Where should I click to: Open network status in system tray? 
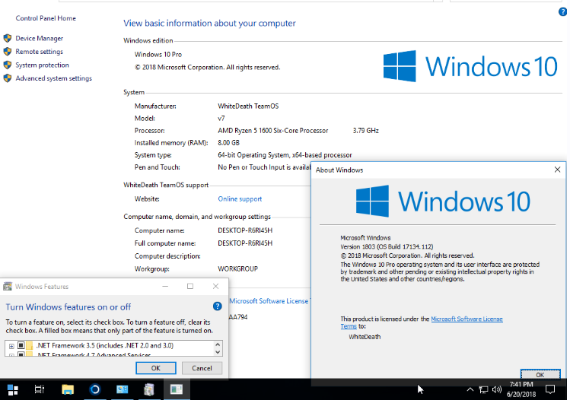tap(483, 390)
